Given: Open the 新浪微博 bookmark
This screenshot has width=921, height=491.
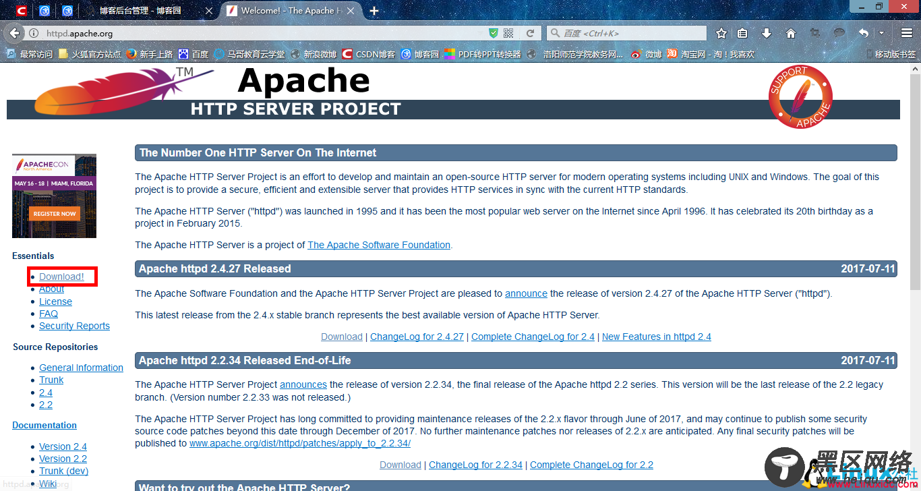Looking at the screenshot, I should click(x=313, y=54).
